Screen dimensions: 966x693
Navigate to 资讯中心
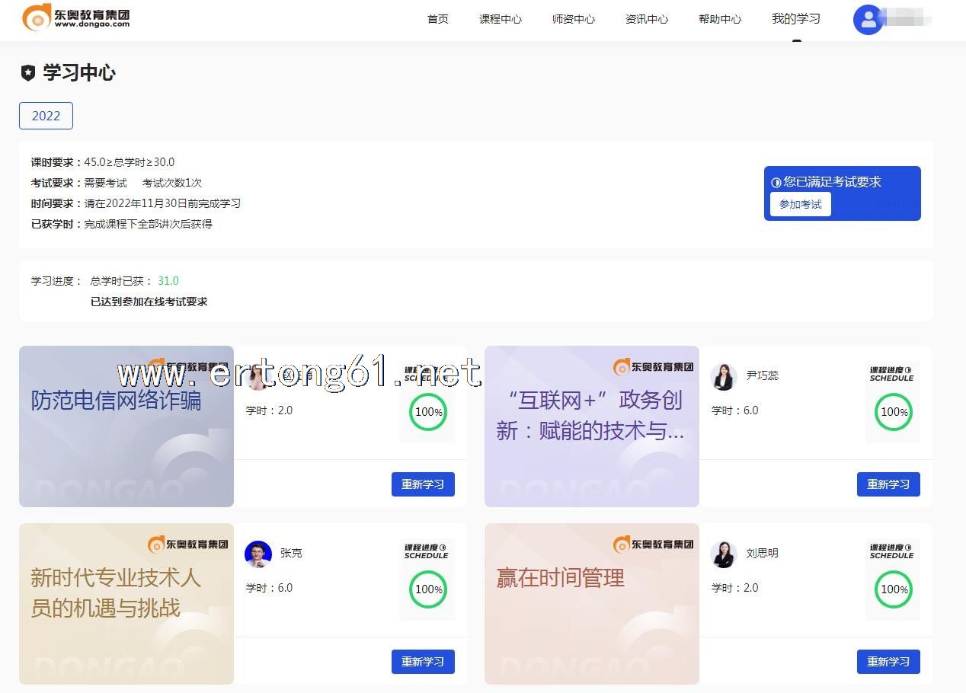647,19
